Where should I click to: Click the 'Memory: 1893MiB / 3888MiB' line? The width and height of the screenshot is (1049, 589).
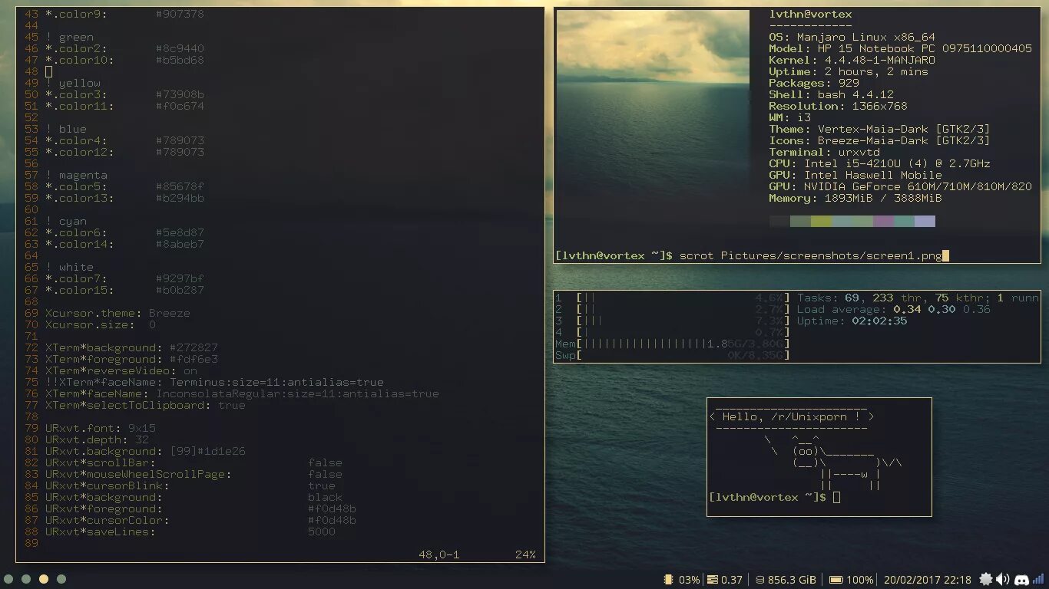click(855, 198)
